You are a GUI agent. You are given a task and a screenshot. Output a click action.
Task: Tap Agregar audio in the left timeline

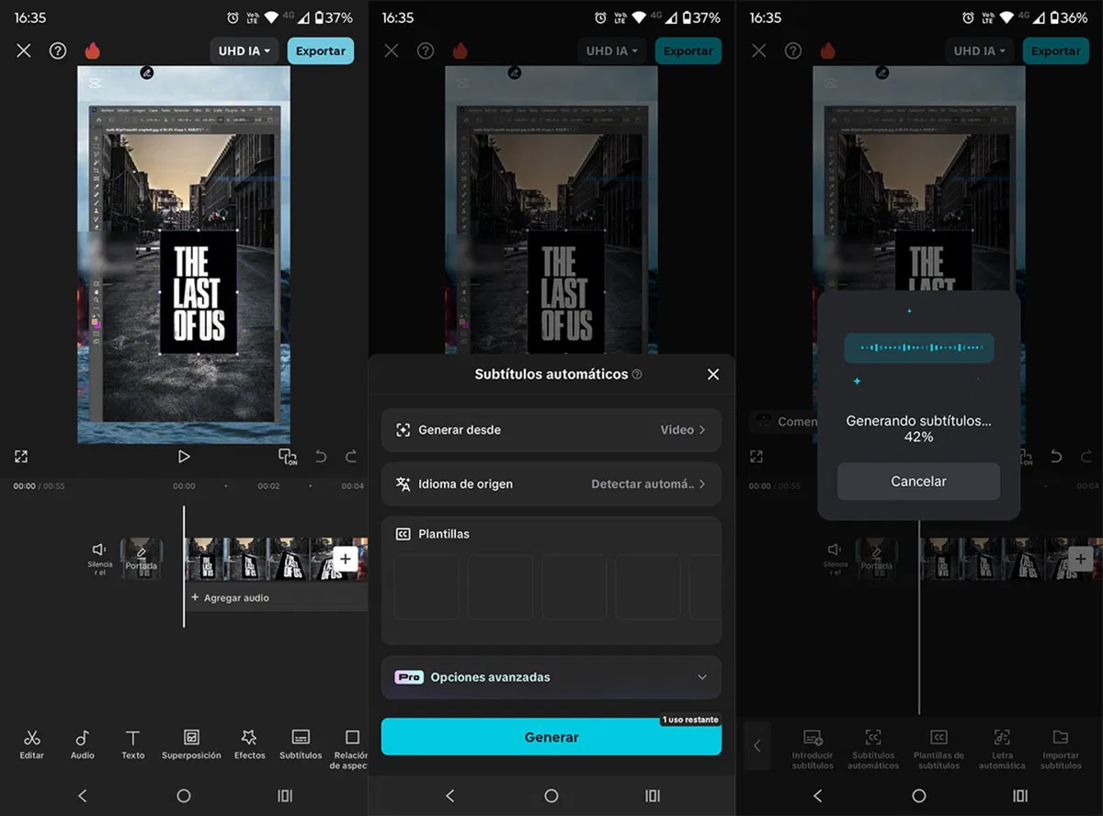click(x=230, y=597)
